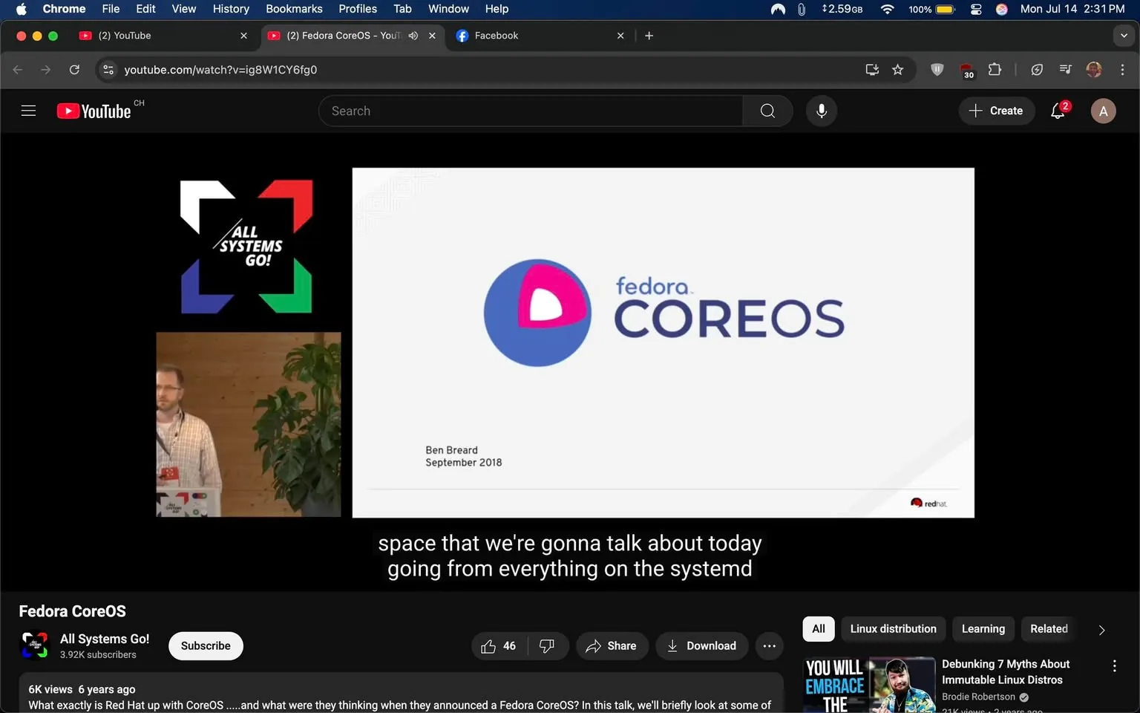Image resolution: width=1140 pixels, height=713 pixels.
Task: Mute the Fedora CoreOS tab audio
Action: click(413, 35)
